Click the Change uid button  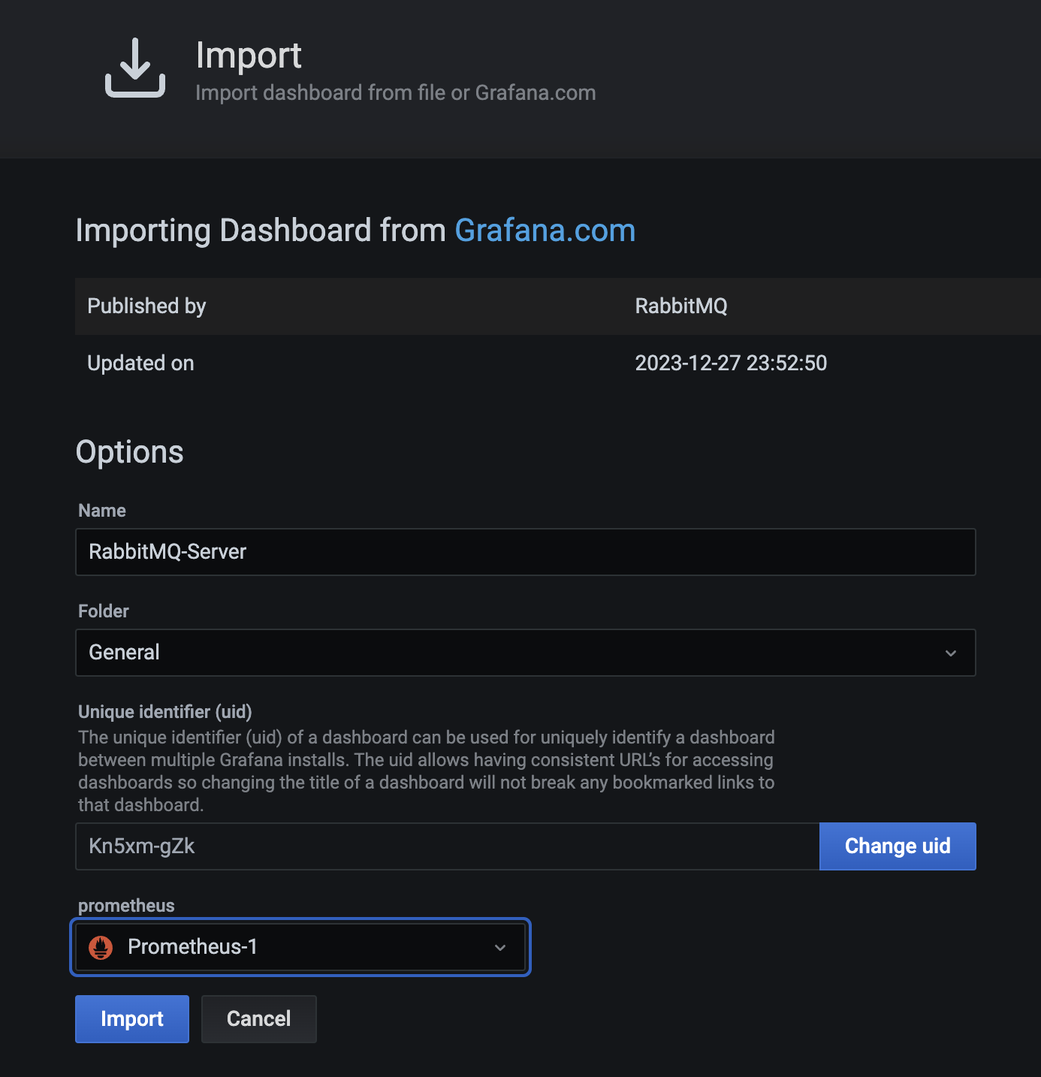[898, 846]
